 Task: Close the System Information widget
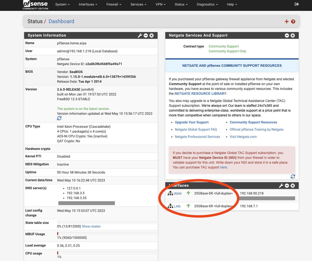152,36
